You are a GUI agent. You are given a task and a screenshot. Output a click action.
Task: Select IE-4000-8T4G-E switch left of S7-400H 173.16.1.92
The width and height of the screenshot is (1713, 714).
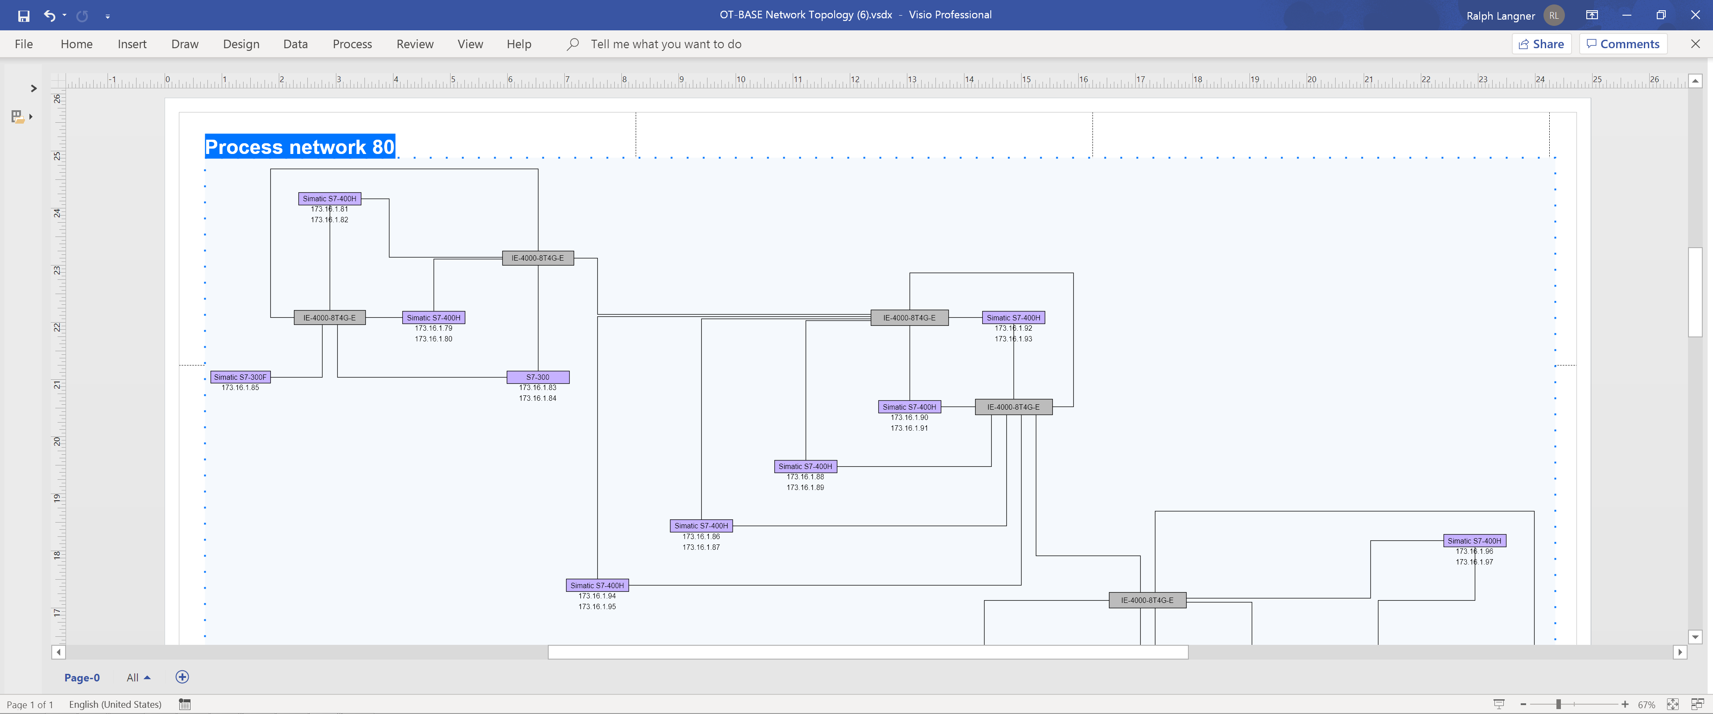909,317
